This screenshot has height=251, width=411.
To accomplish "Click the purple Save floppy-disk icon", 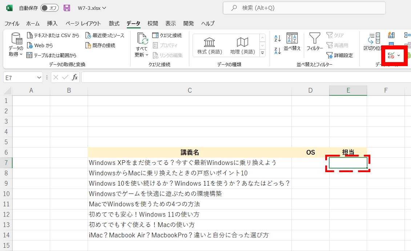I will point(67,8).
